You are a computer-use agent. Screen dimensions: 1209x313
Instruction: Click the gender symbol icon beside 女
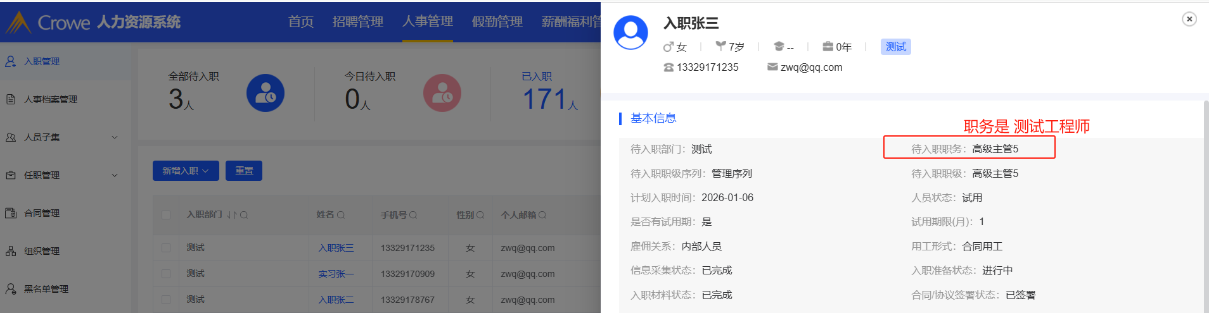tap(668, 47)
